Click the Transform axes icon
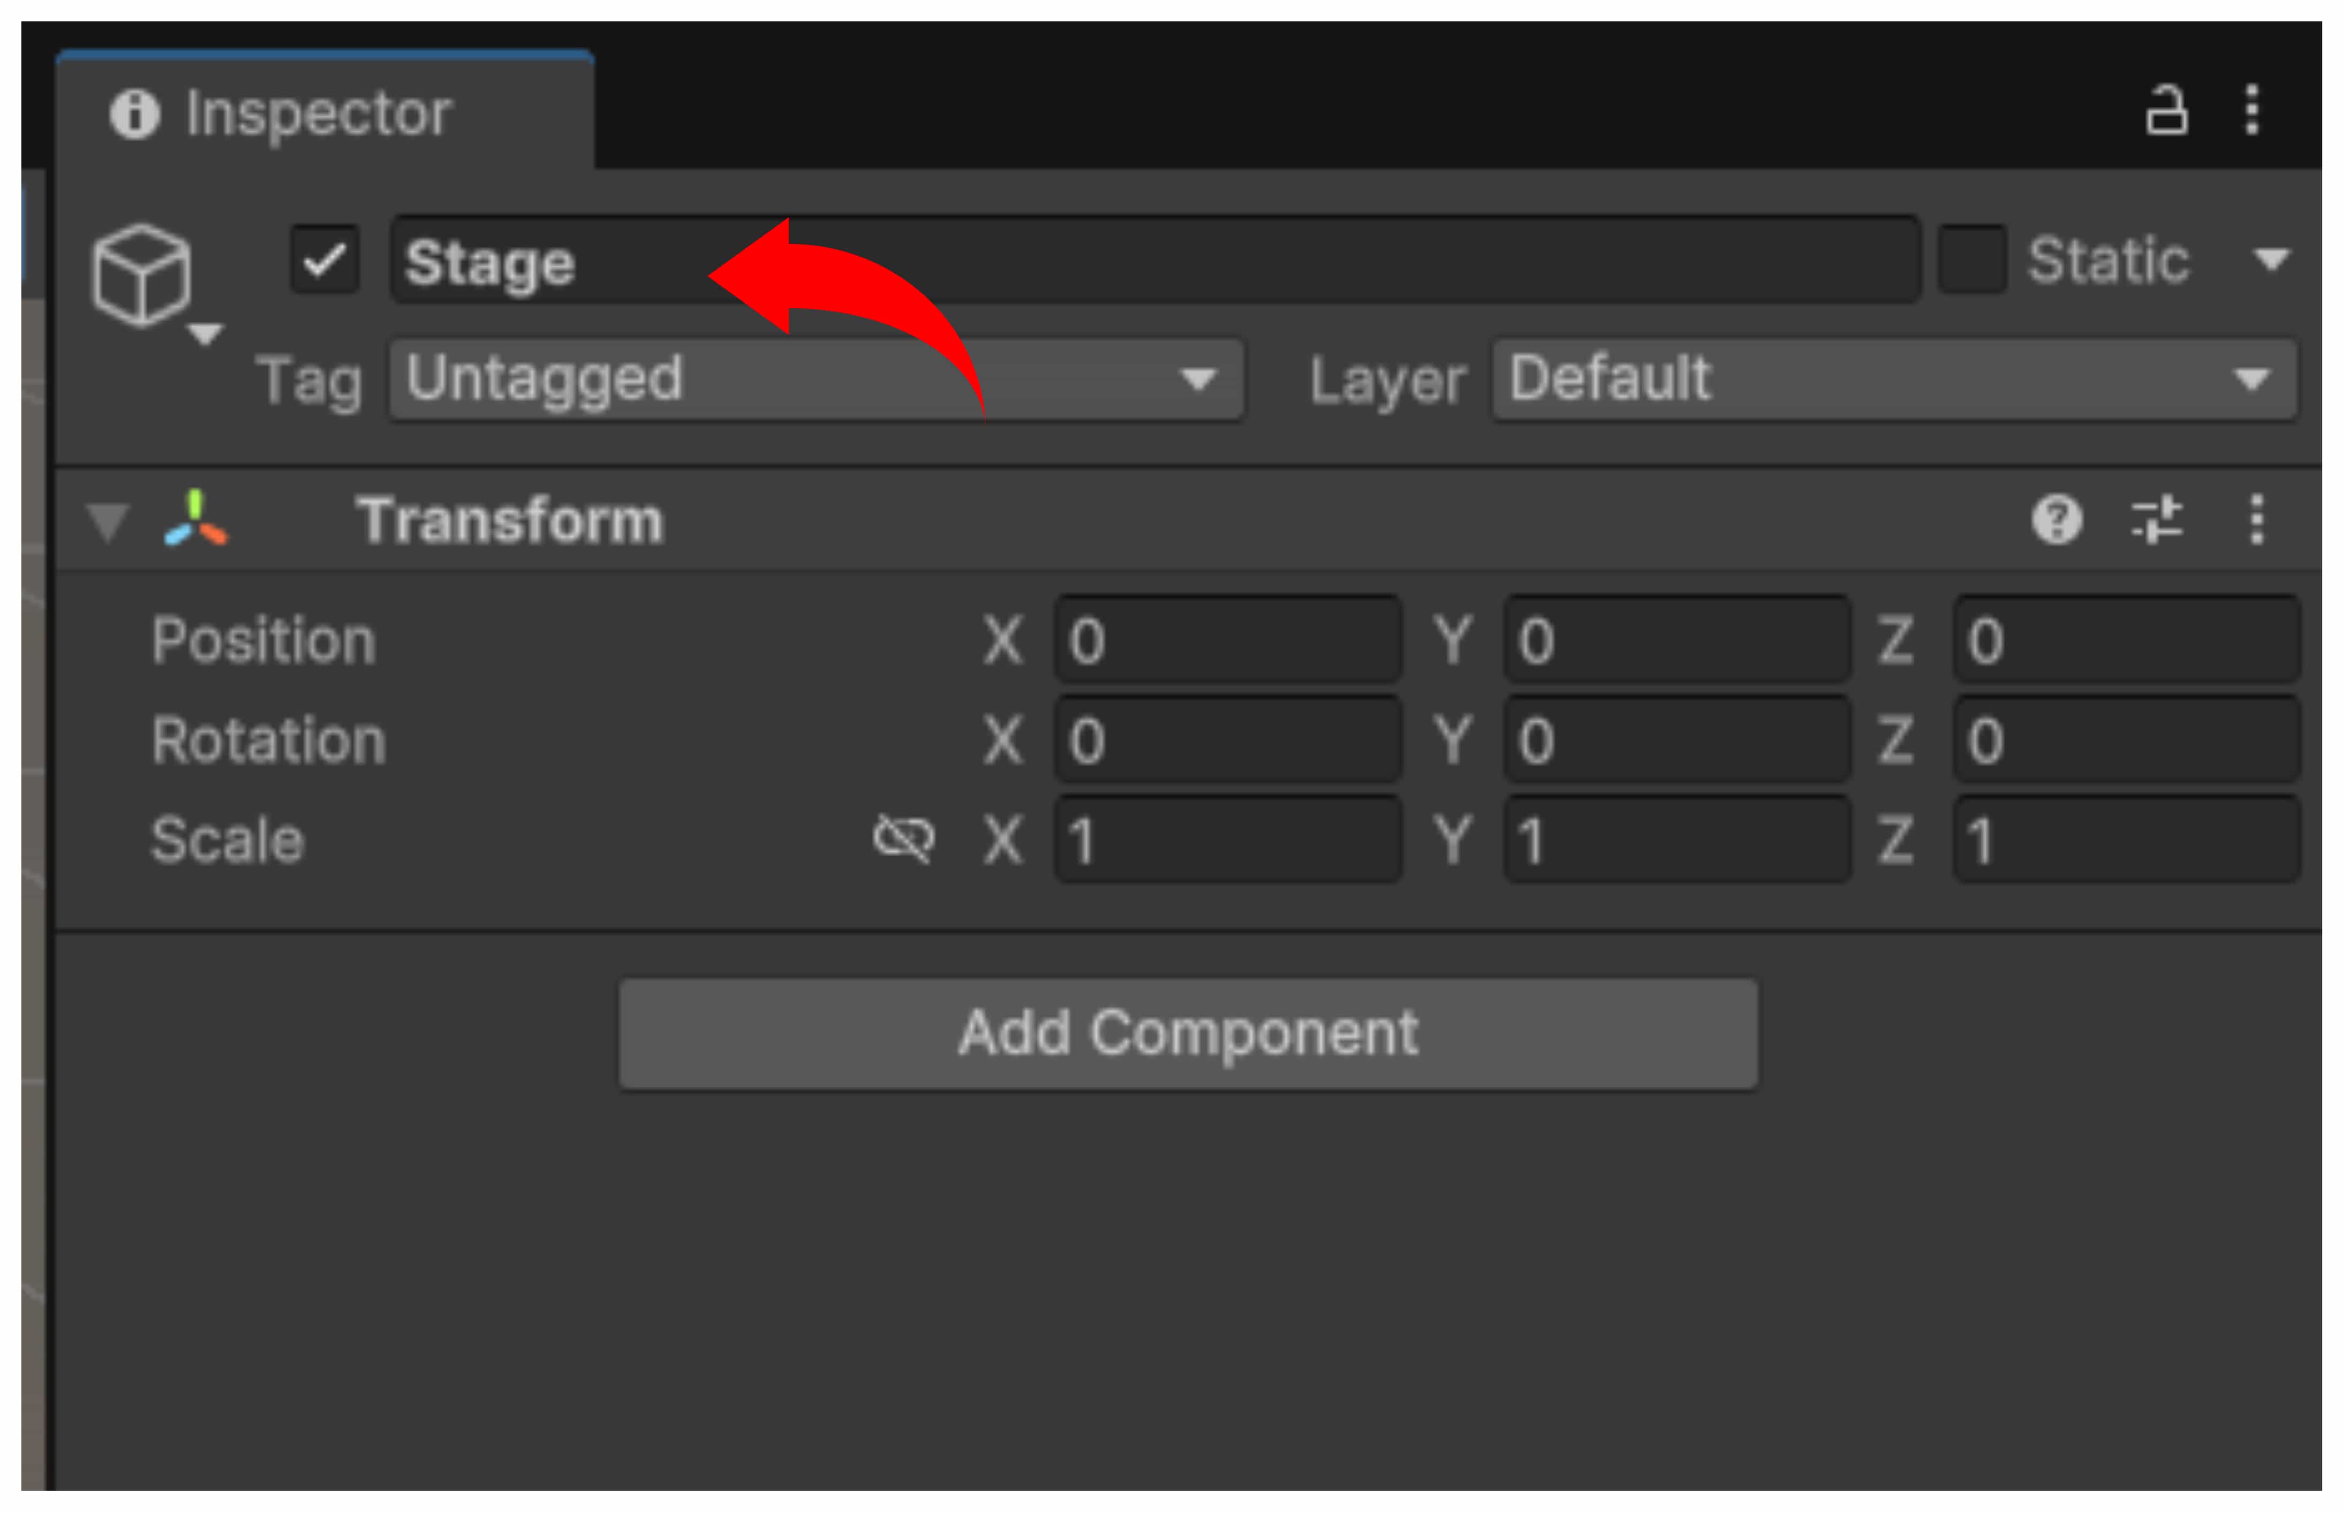This screenshot has height=1513, width=2344. coord(195,519)
